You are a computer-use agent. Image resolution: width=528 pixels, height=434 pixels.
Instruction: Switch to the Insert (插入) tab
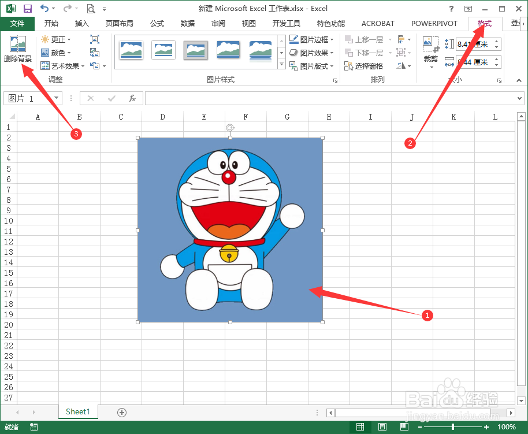[82, 23]
